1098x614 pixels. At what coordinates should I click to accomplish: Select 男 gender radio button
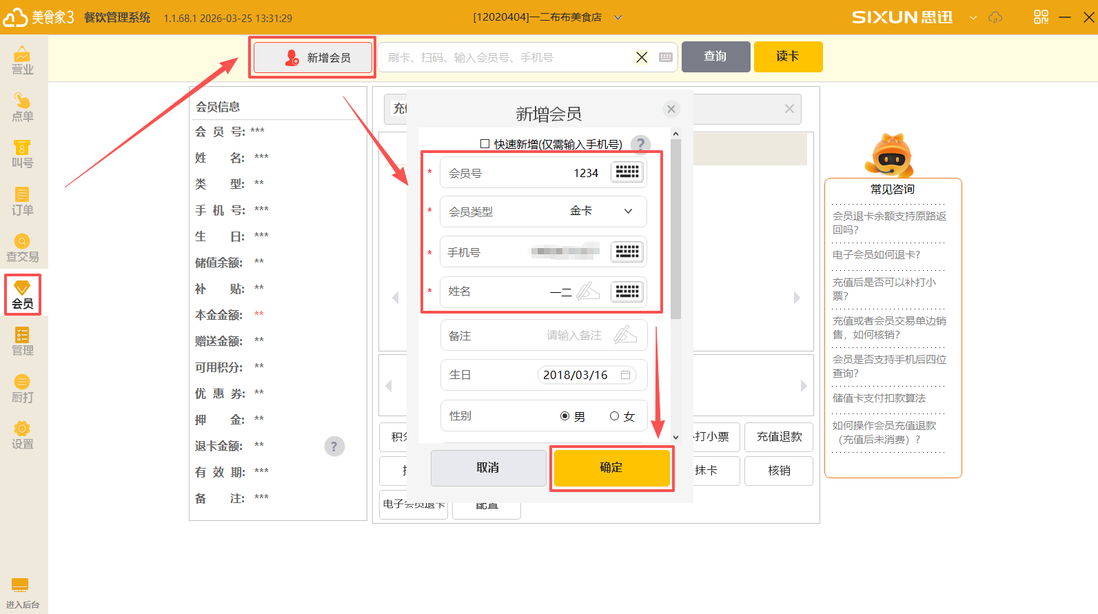point(565,416)
